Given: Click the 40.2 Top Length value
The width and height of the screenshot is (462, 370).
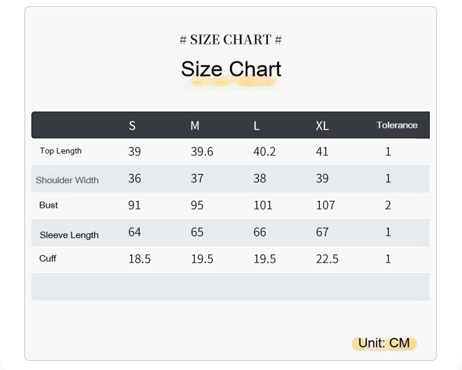Looking at the screenshot, I should [264, 152].
